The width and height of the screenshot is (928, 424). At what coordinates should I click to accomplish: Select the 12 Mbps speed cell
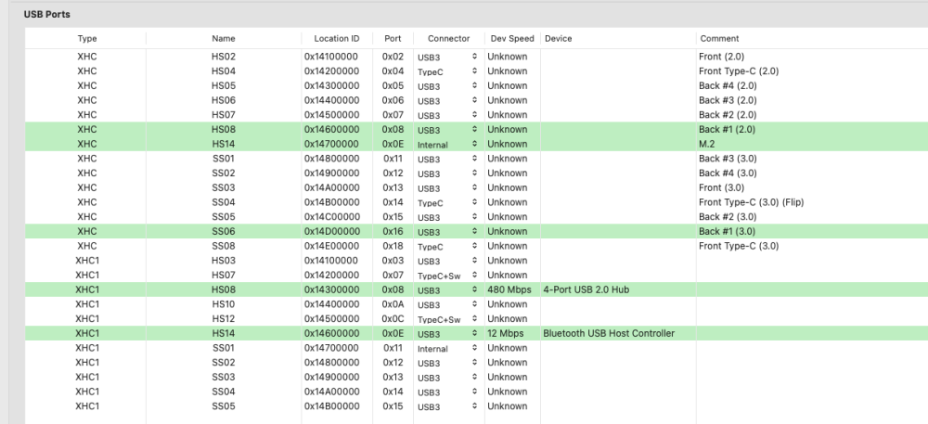(x=508, y=333)
